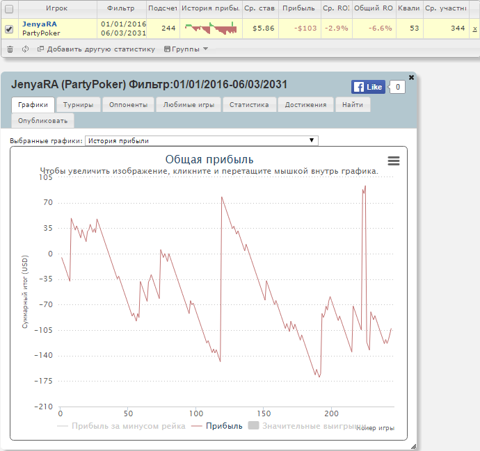This screenshot has height=451, width=480.
Task: Click the refresh statistics icon
Action: tap(26, 49)
